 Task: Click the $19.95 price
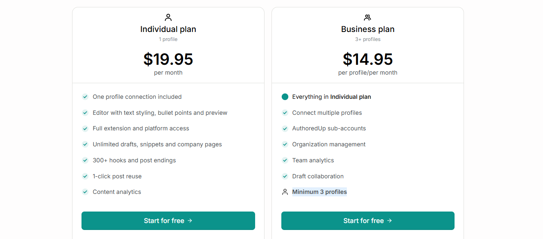point(168,59)
